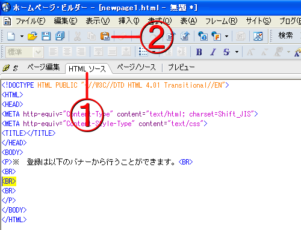
Task: Click the site map view icon
Action: (258, 36)
